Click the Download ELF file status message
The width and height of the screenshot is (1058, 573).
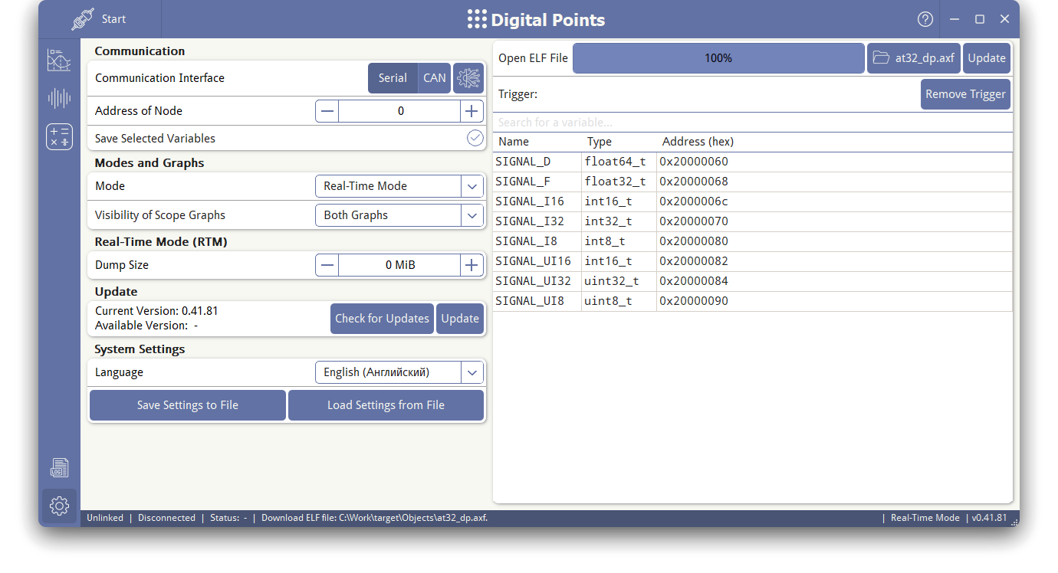(374, 518)
